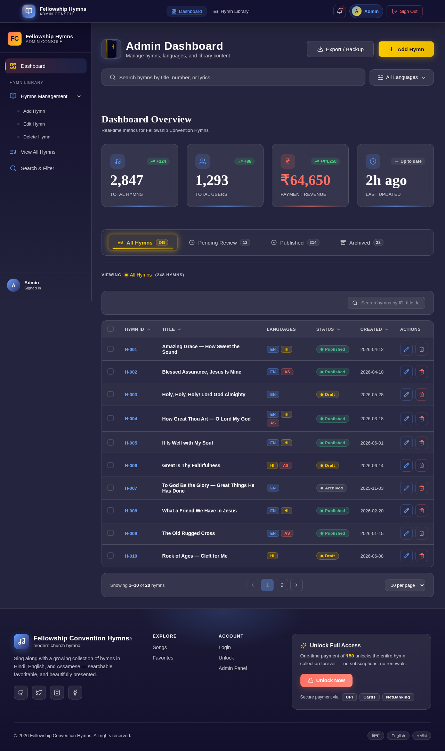Go to page 2 of hymns

click(x=282, y=585)
